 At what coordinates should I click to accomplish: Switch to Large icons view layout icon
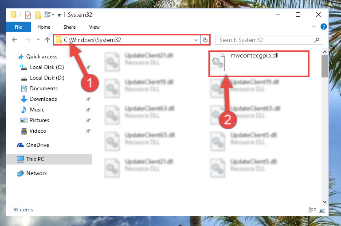(322, 210)
